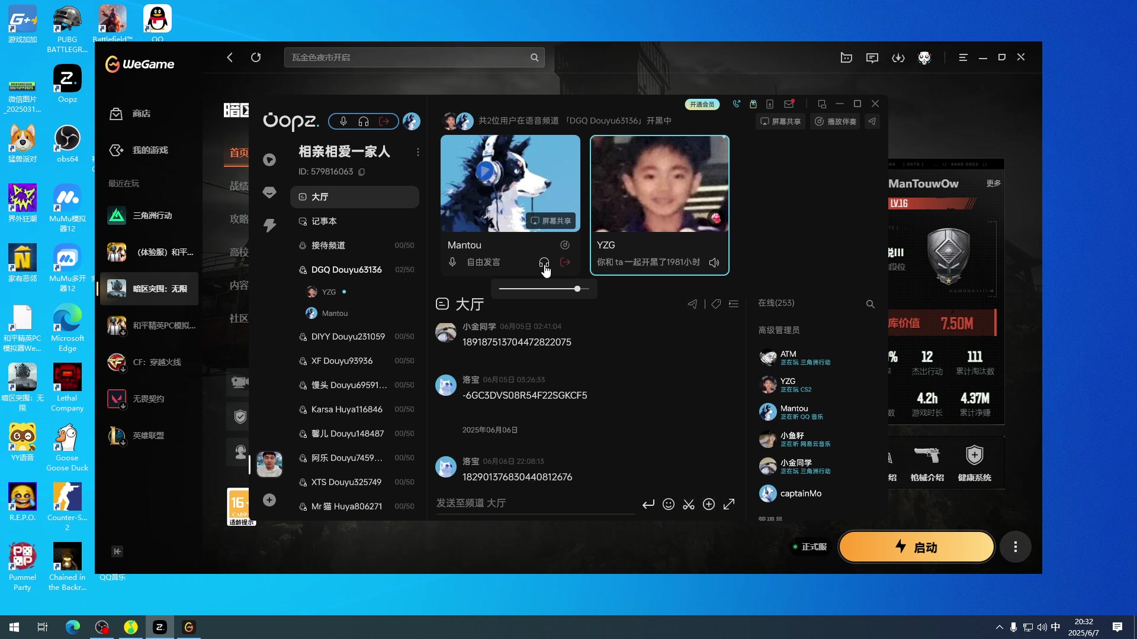
Task: Select 三角洲行动 in WeGame recent games
Action: coord(149,215)
